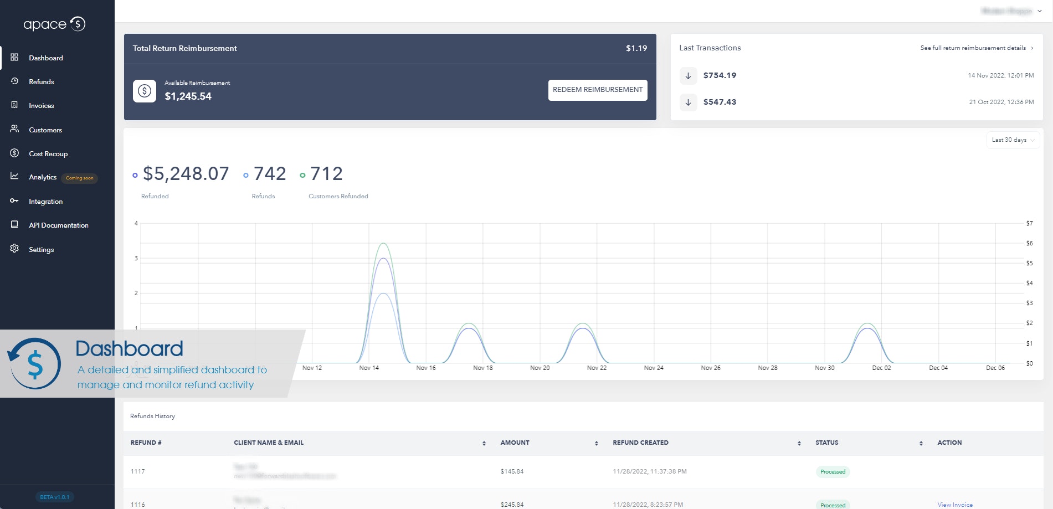Click the Dashboard grid icon
The height and width of the screenshot is (509, 1053).
[14, 58]
